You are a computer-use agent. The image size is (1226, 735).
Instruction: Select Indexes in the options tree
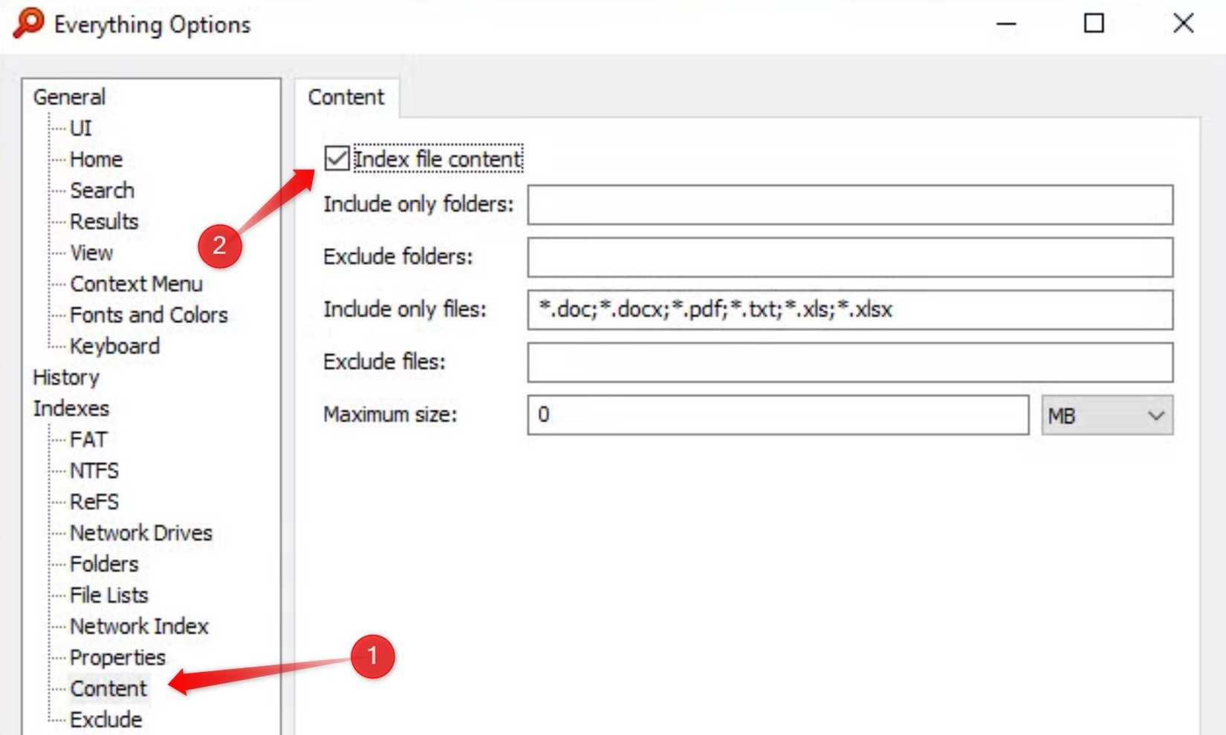pos(71,408)
